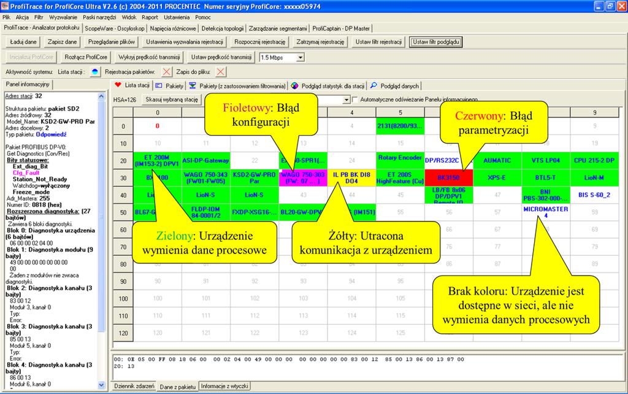628x394 pixels.
Task: Switch to Zarządzanie segmentami tab
Action: point(278,28)
